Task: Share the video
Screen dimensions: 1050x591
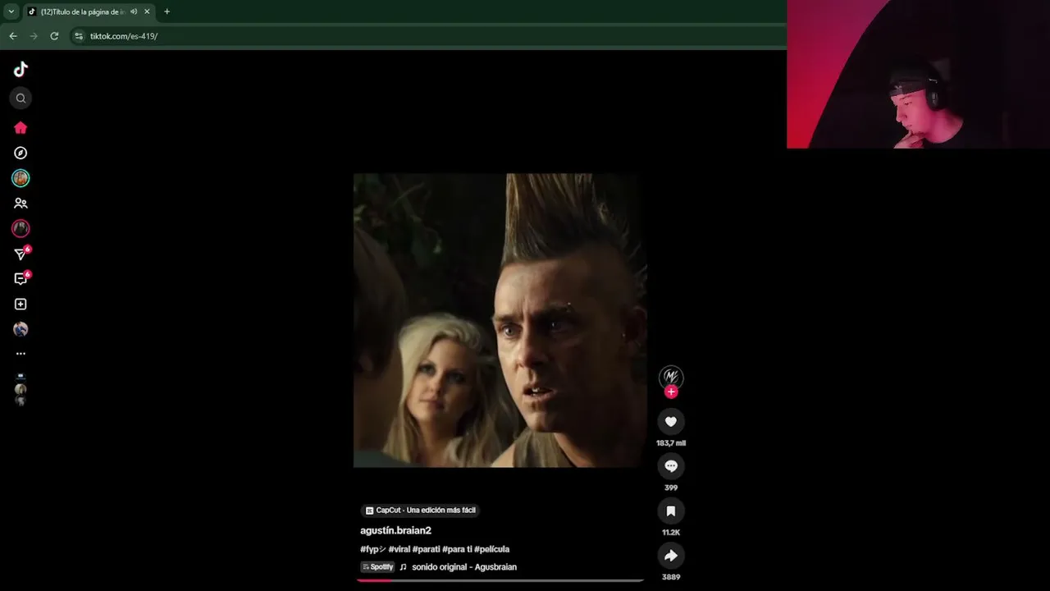Action: pos(670,556)
